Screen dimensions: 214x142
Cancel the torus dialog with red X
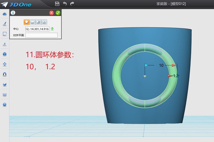51,13
